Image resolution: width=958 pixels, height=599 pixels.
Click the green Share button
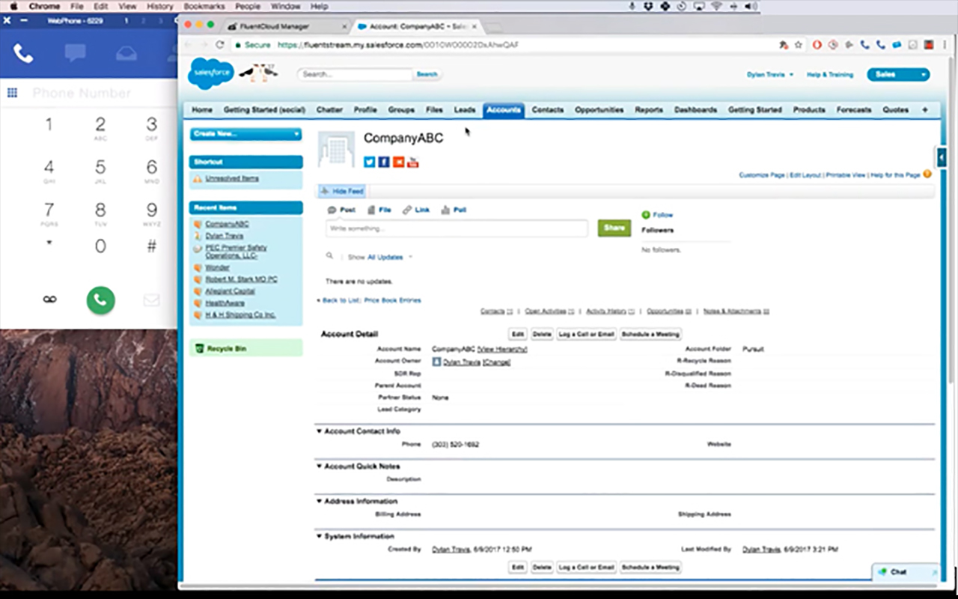click(x=614, y=228)
